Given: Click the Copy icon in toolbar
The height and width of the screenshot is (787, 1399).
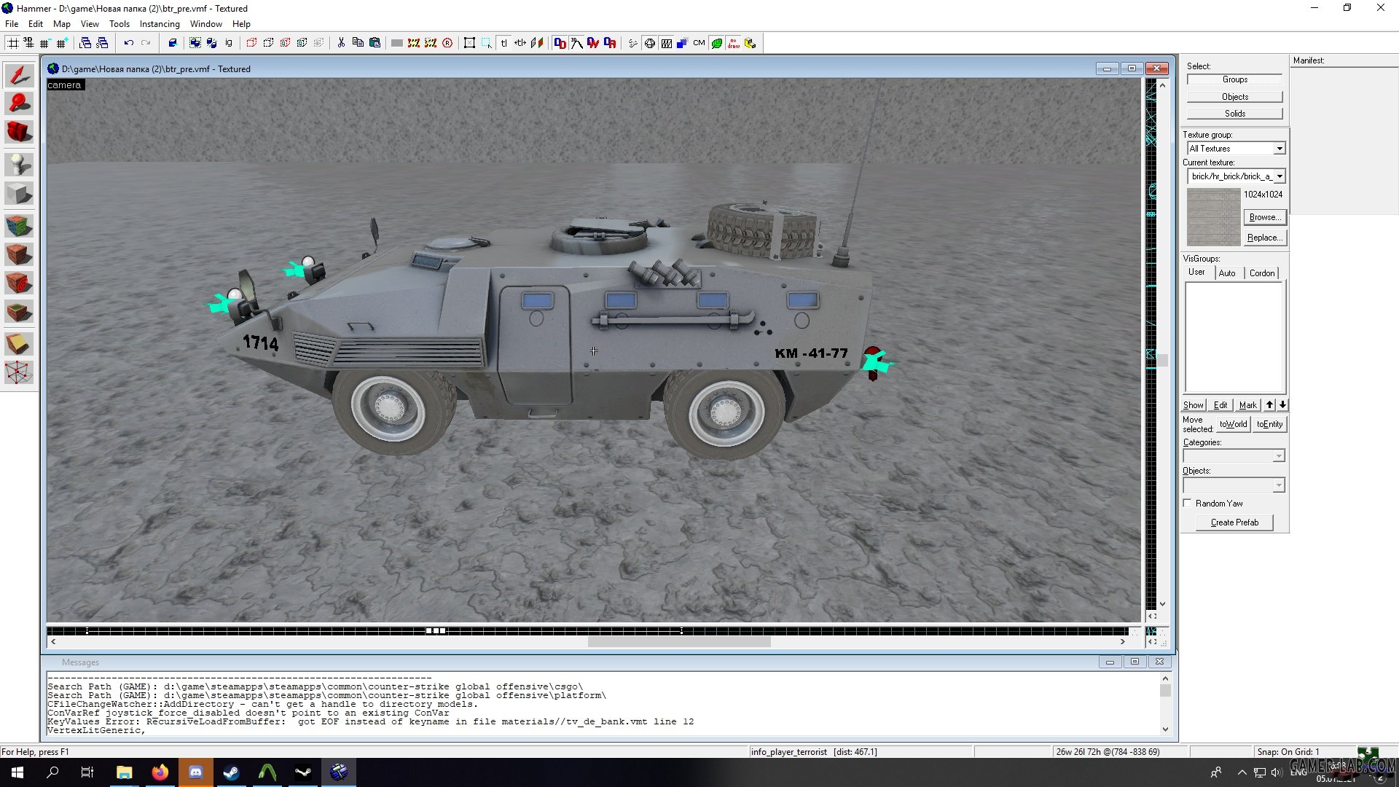Looking at the screenshot, I should click(358, 43).
